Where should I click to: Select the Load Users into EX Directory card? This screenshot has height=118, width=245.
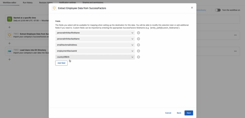pyautogui.click(x=122, y=51)
